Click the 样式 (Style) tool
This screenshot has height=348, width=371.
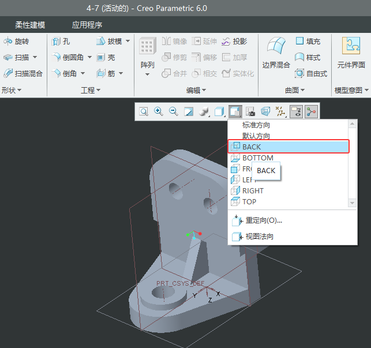click(308, 57)
